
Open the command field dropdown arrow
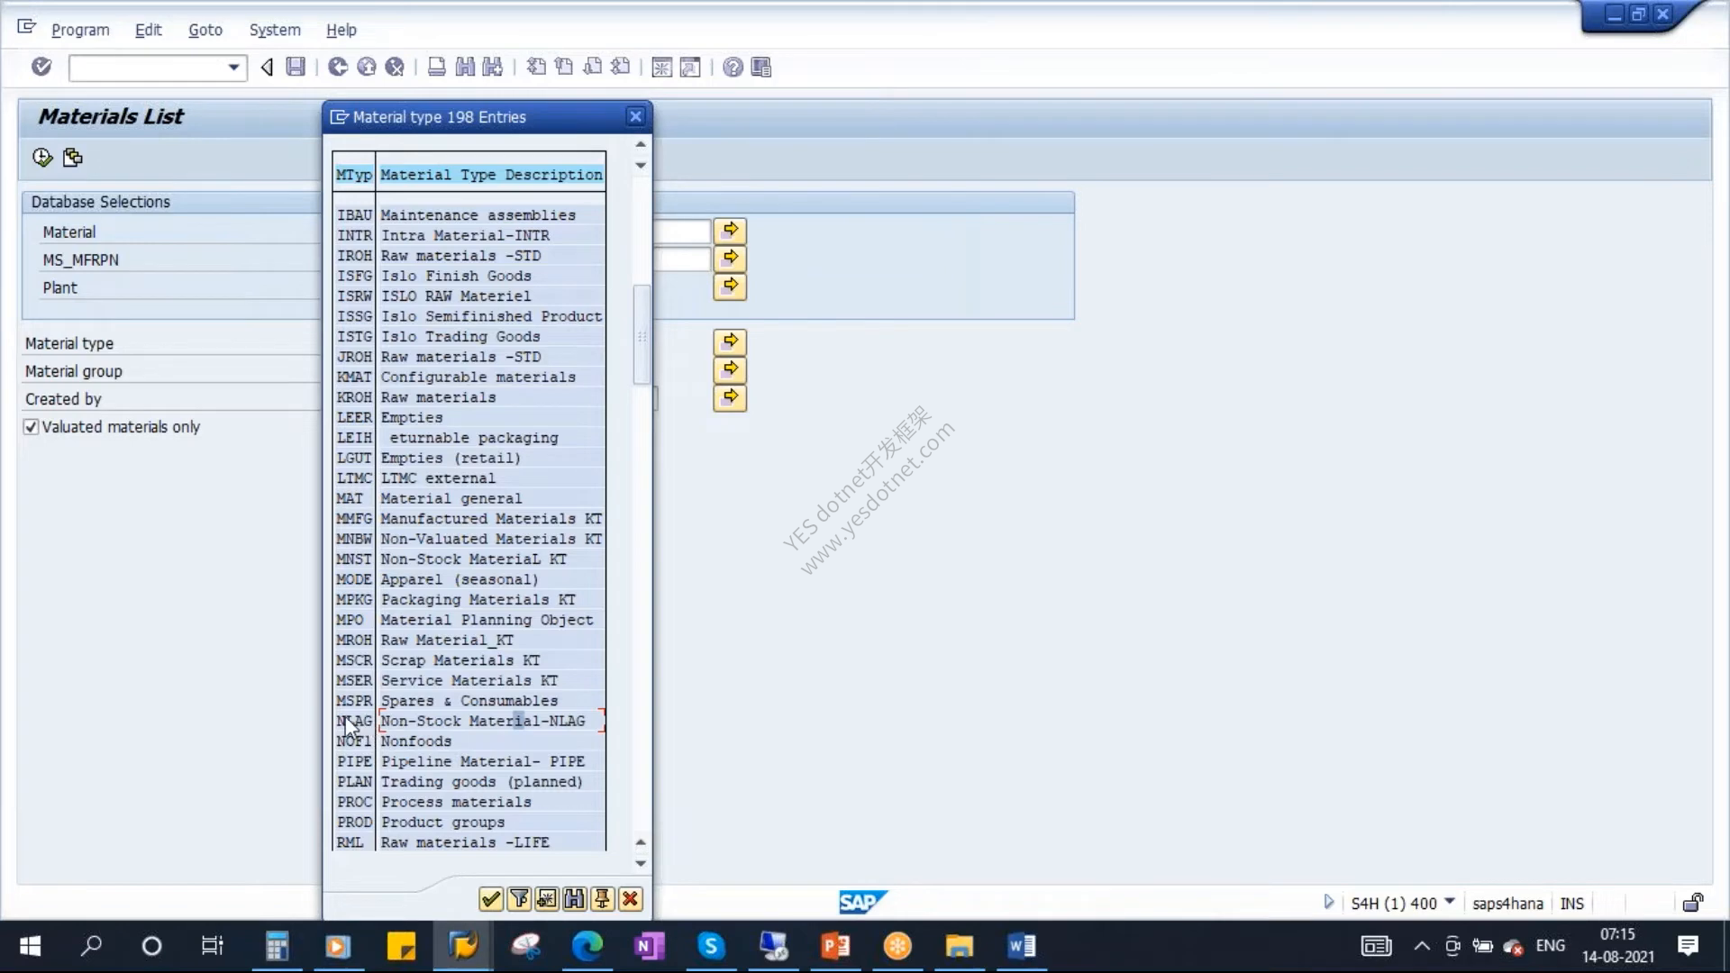pyautogui.click(x=233, y=67)
